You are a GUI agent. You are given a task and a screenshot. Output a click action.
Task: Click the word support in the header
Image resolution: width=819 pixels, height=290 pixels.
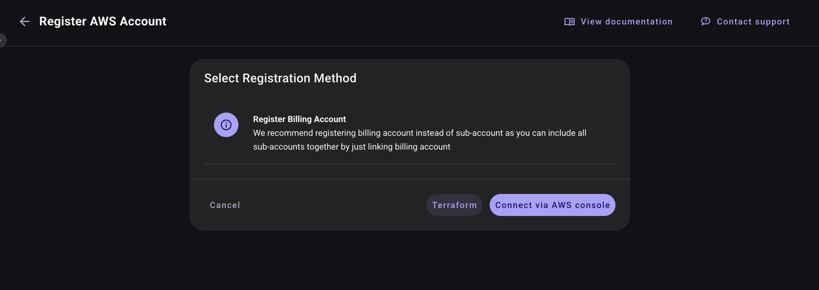tap(772, 22)
